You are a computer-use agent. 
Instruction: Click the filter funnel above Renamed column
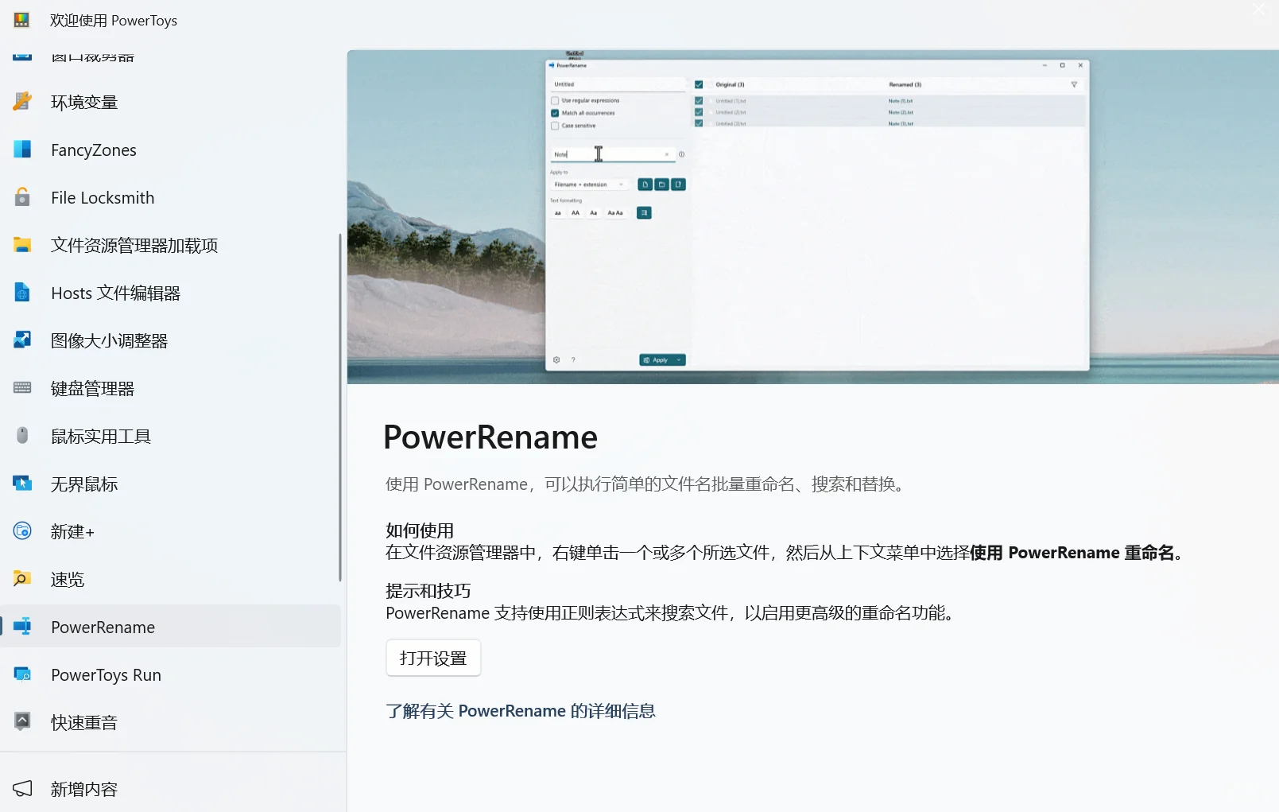click(1073, 84)
